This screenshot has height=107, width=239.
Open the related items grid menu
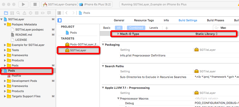tap(59, 13)
